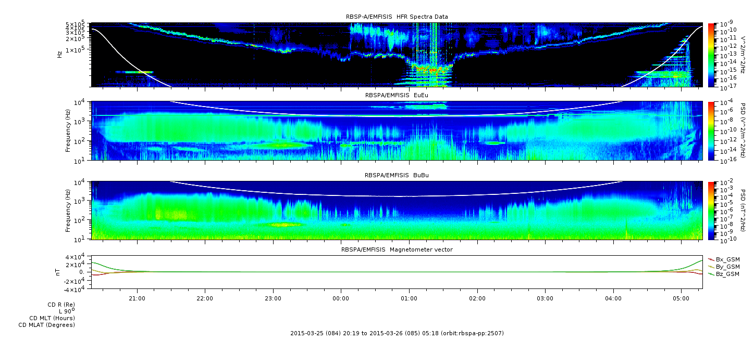The image size is (754, 342).
Task: Select the By_GSM legend entry
Action: (724, 266)
